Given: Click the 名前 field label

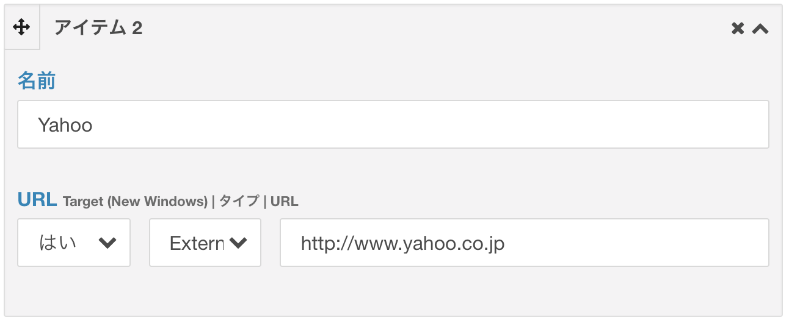Looking at the screenshot, I should (37, 80).
